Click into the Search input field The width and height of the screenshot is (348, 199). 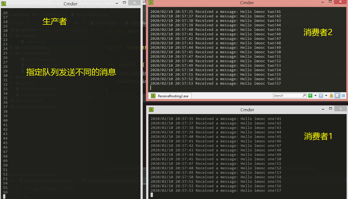click(287, 96)
